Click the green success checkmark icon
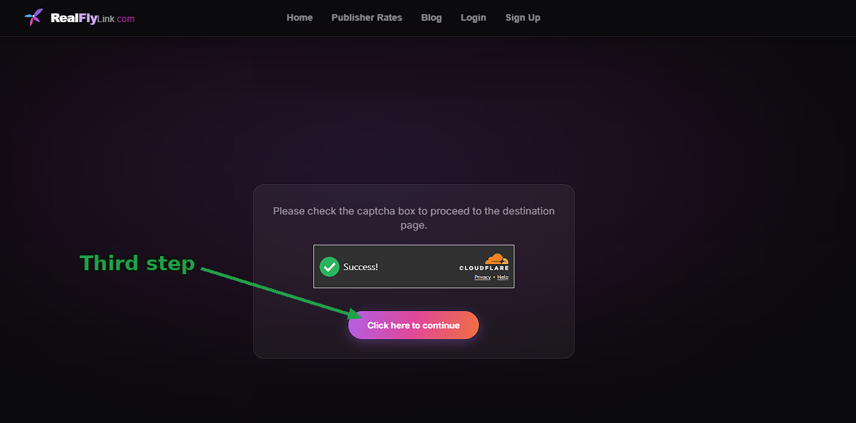The height and width of the screenshot is (423, 856). coord(329,267)
